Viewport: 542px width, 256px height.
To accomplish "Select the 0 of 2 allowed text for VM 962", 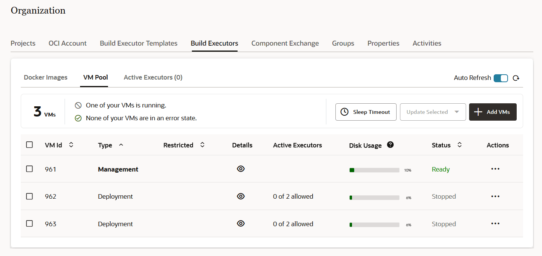I will [x=293, y=196].
